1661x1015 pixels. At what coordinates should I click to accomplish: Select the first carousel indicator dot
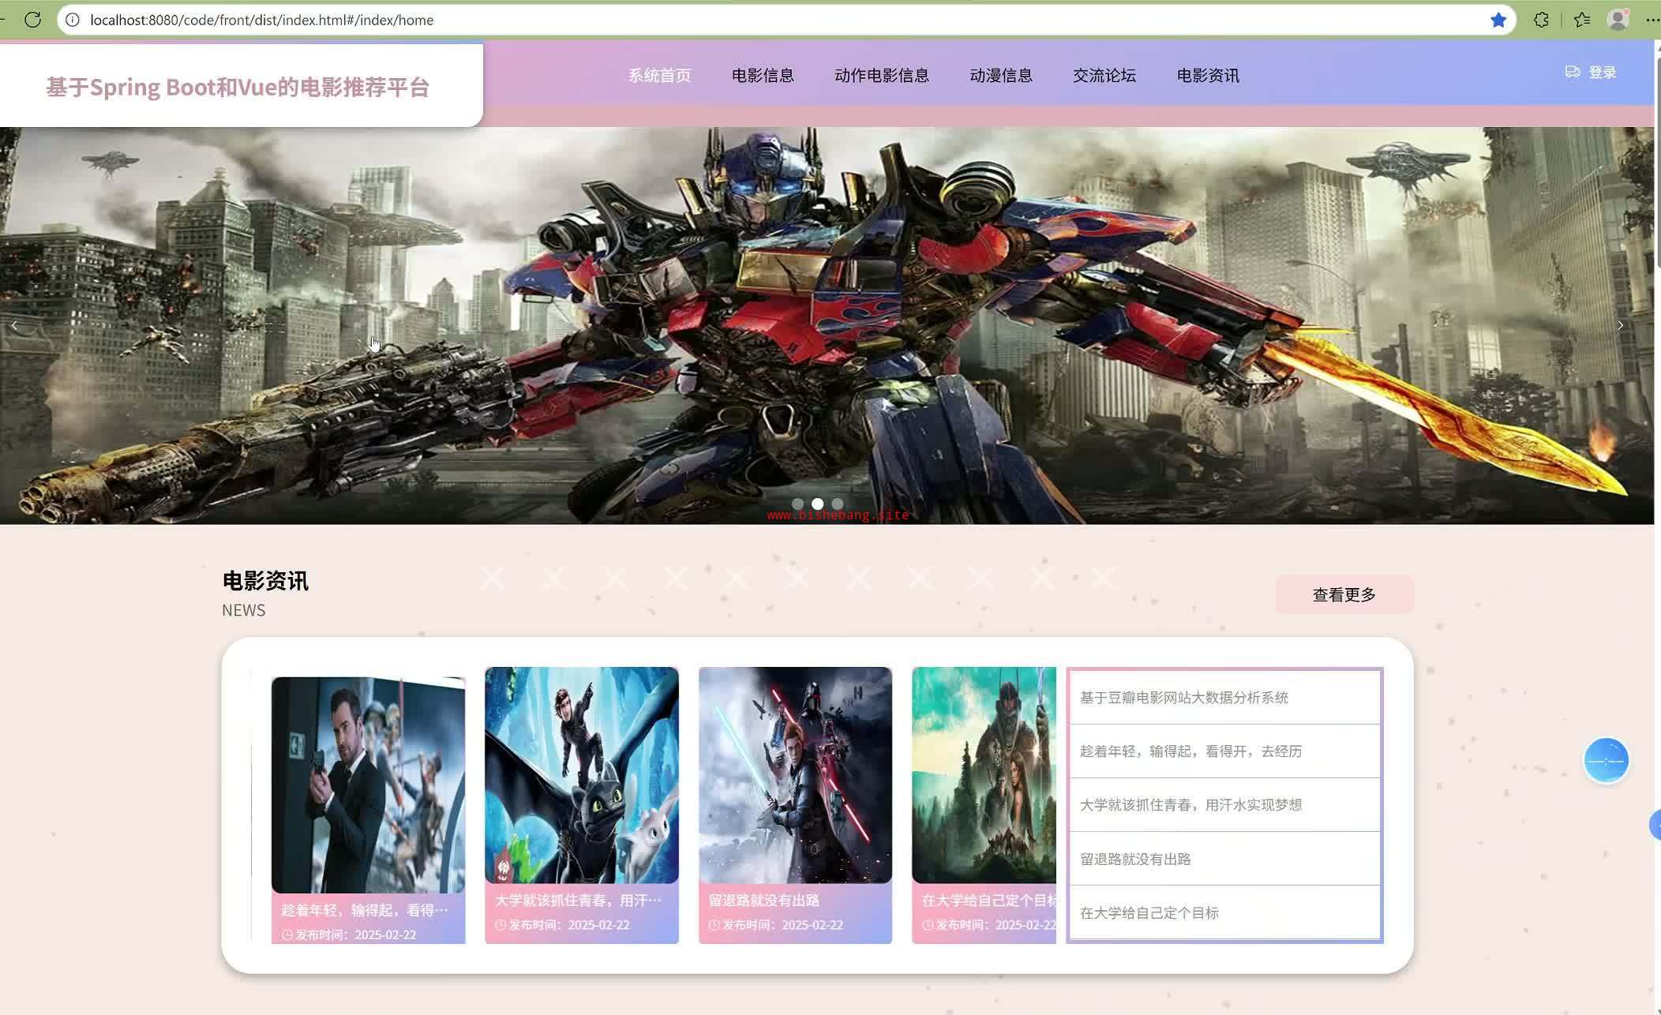(797, 504)
